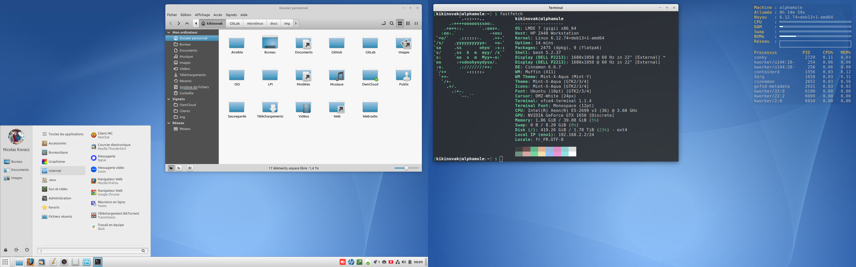Click the printer icon in the system tray
856x267 pixels.
tap(384, 262)
